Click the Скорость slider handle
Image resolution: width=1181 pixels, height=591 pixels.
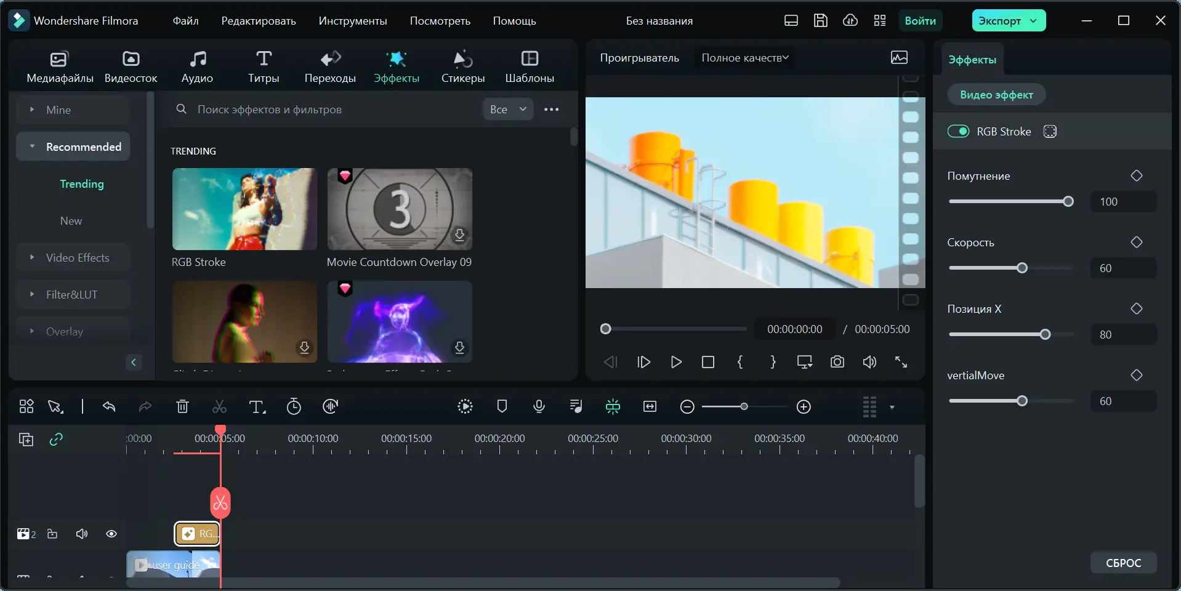point(1022,268)
